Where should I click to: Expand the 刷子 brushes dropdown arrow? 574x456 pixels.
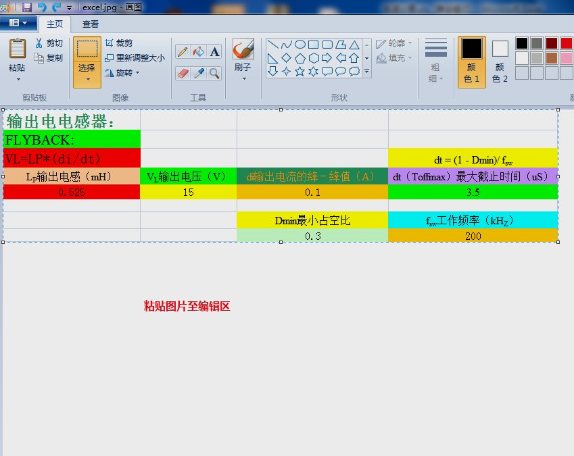244,78
